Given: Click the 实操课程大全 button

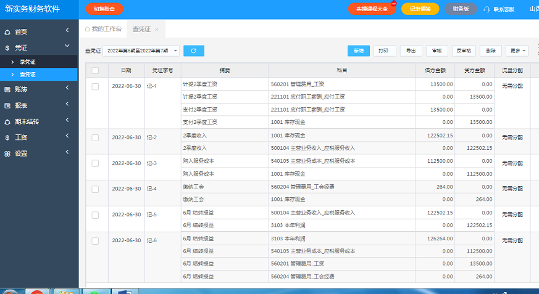Looking at the screenshot, I should click(x=372, y=9).
